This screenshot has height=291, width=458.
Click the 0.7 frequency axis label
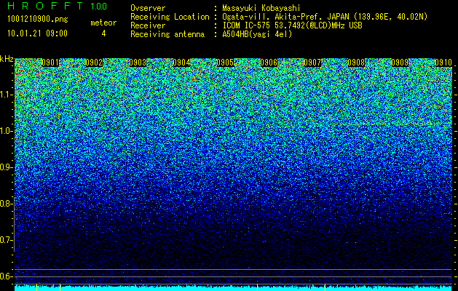tap(6, 240)
